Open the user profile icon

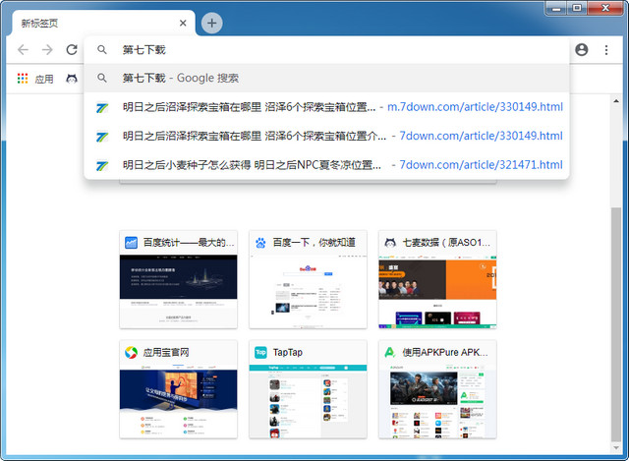point(581,50)
